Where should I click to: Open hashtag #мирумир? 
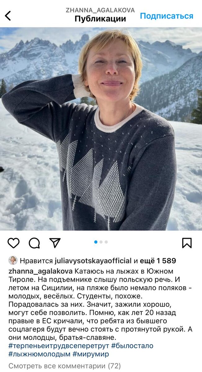tap(91, 354)
